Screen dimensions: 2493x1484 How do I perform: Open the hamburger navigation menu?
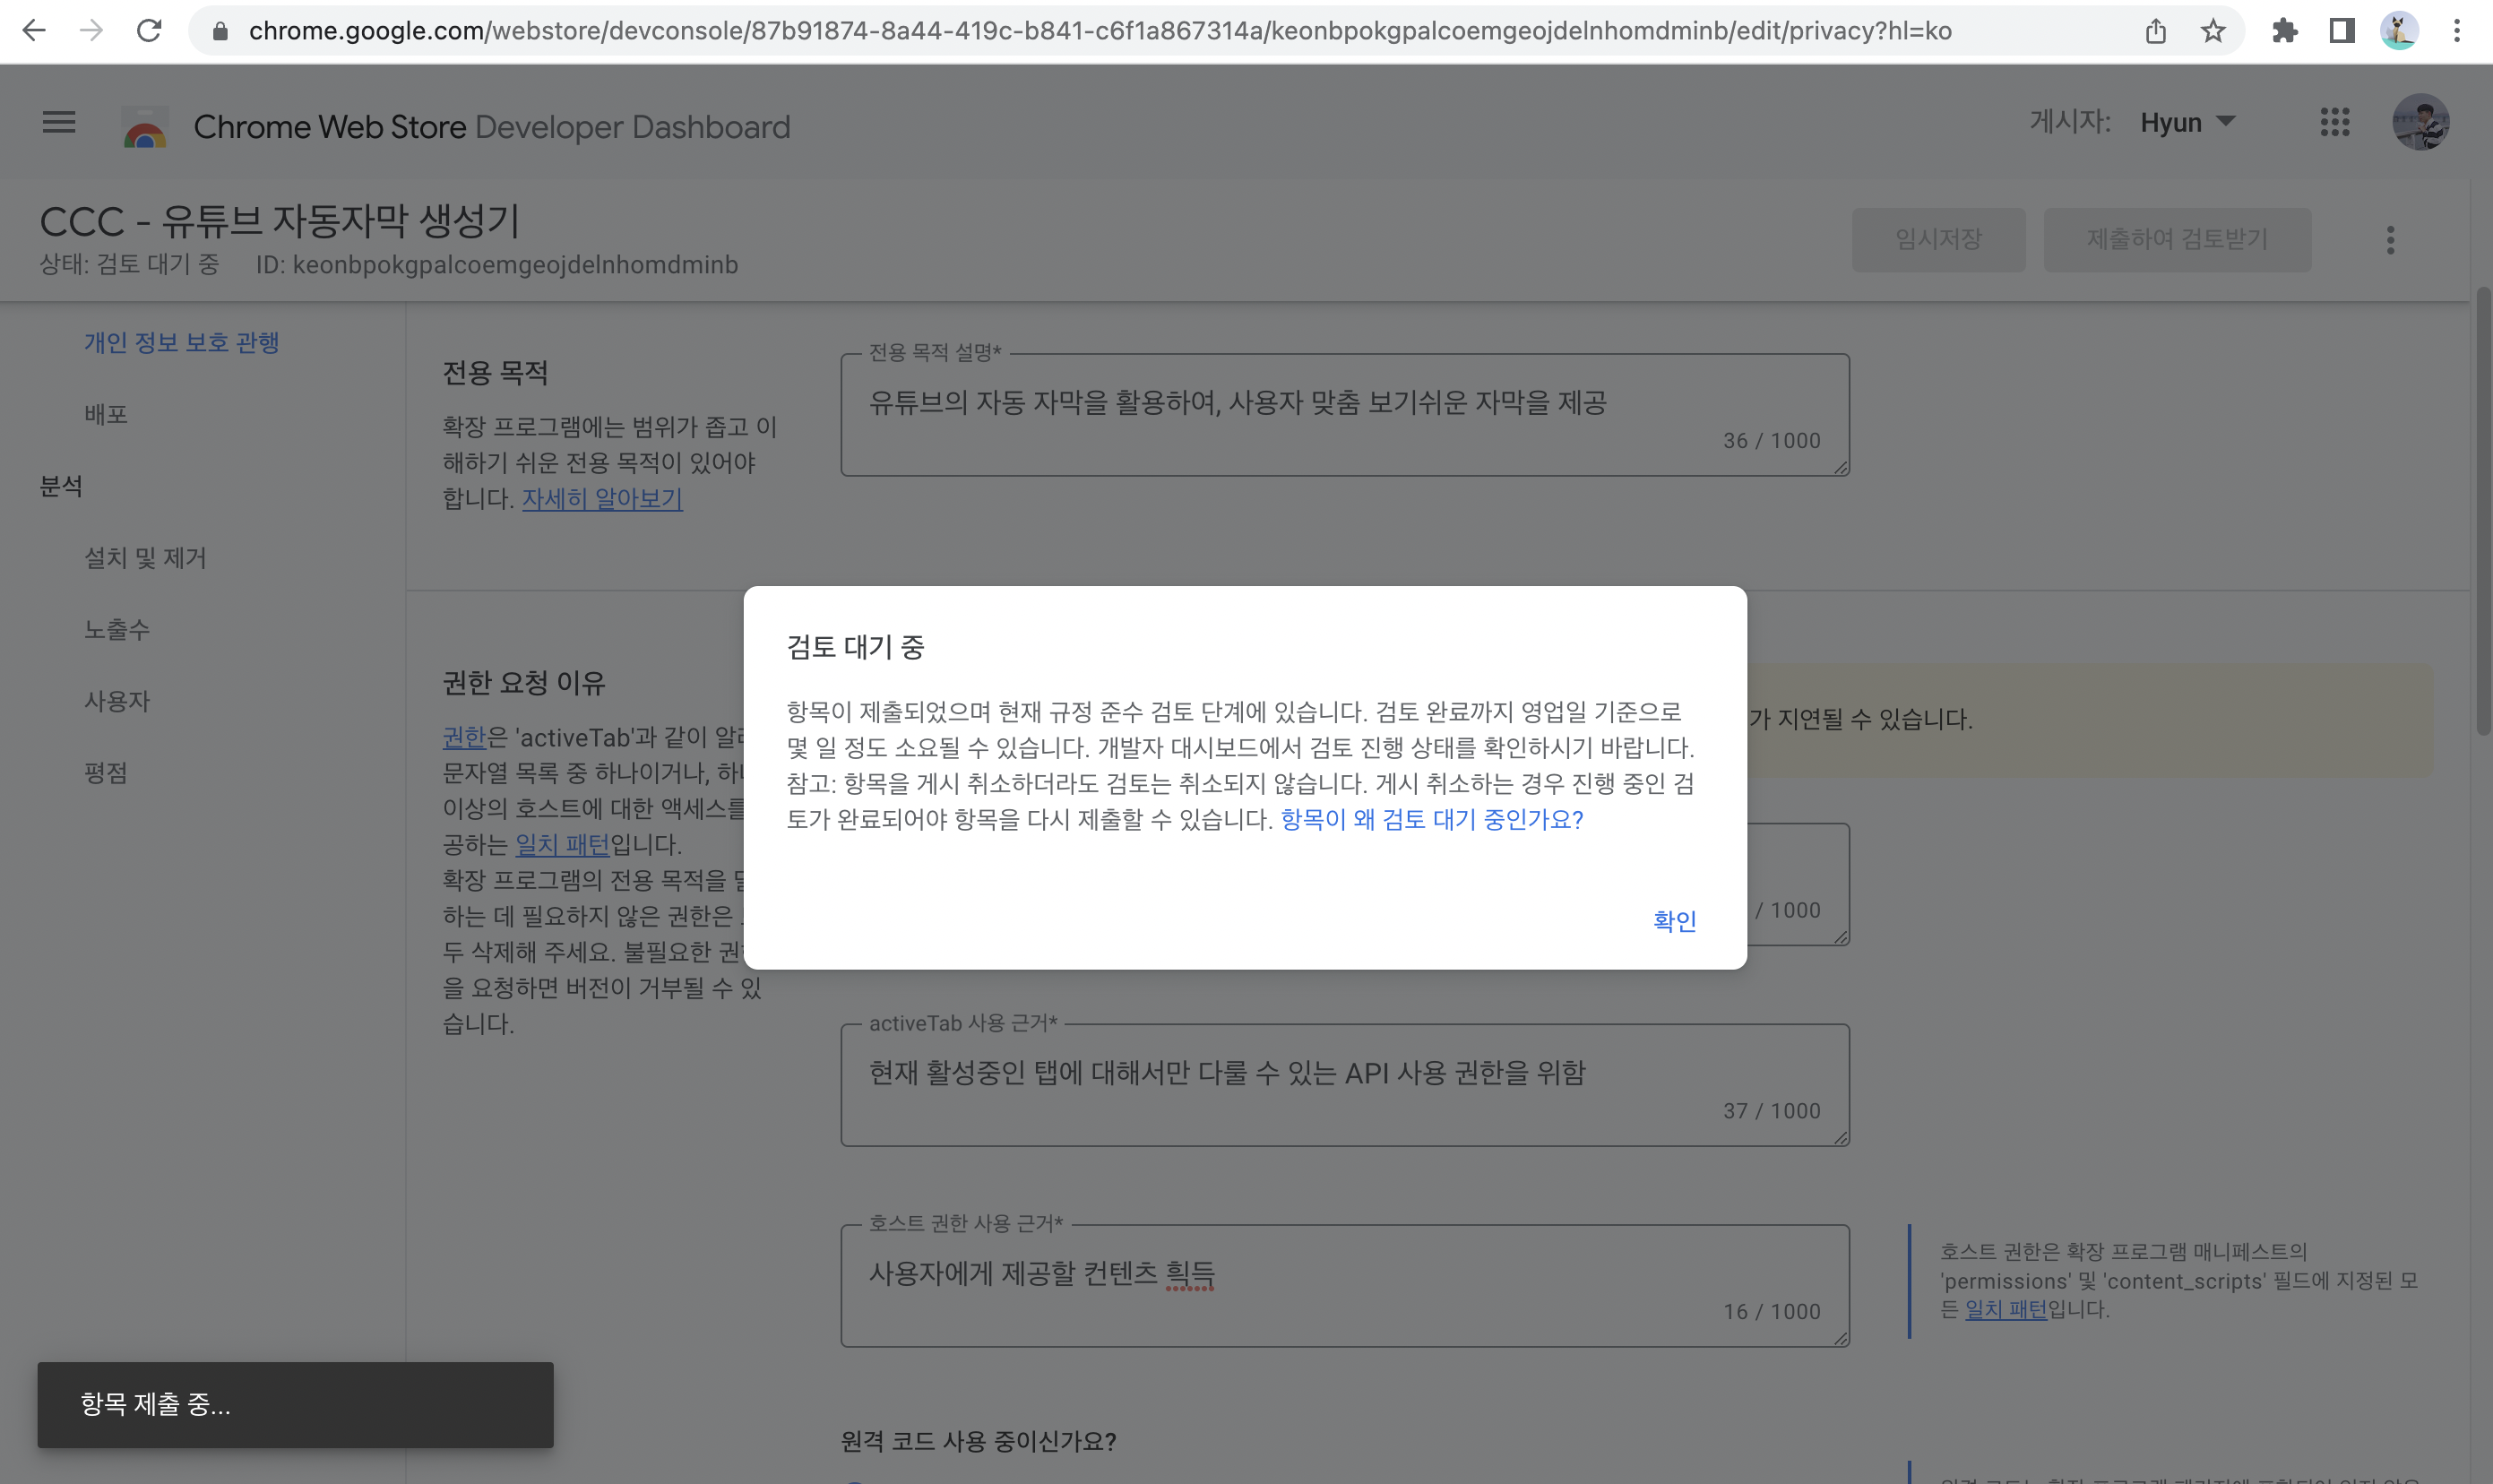click(59, 123)
